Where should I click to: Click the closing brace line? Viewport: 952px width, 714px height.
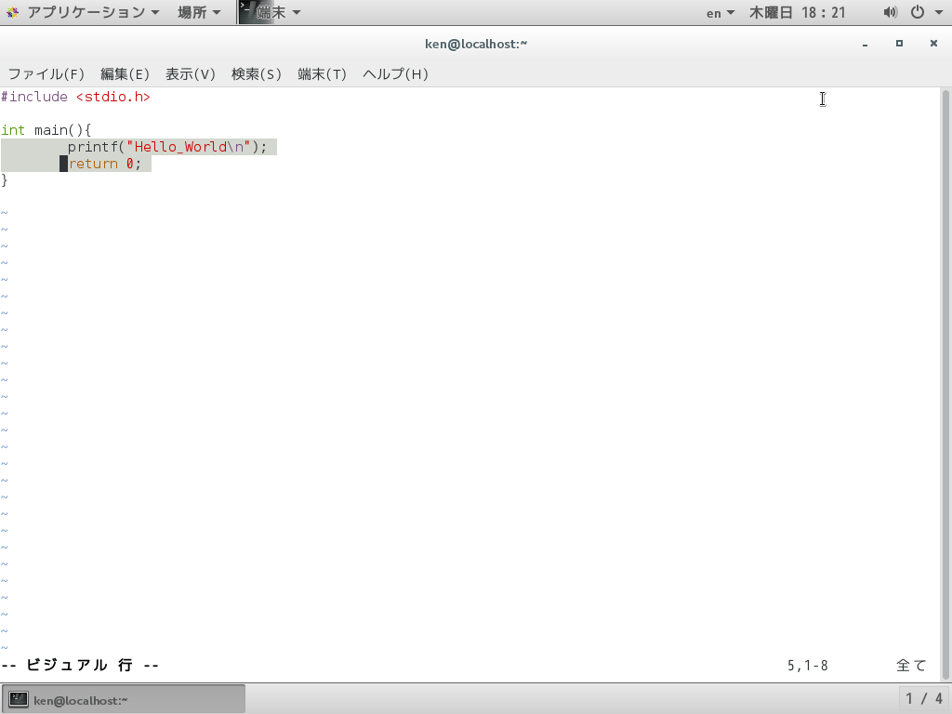5,179
